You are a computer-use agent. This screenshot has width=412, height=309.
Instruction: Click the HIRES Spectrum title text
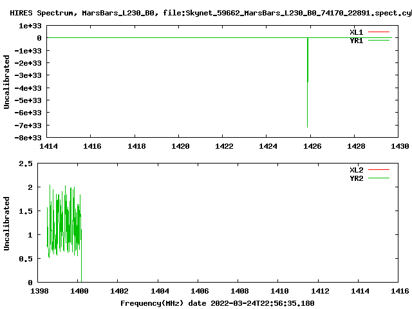211,13
